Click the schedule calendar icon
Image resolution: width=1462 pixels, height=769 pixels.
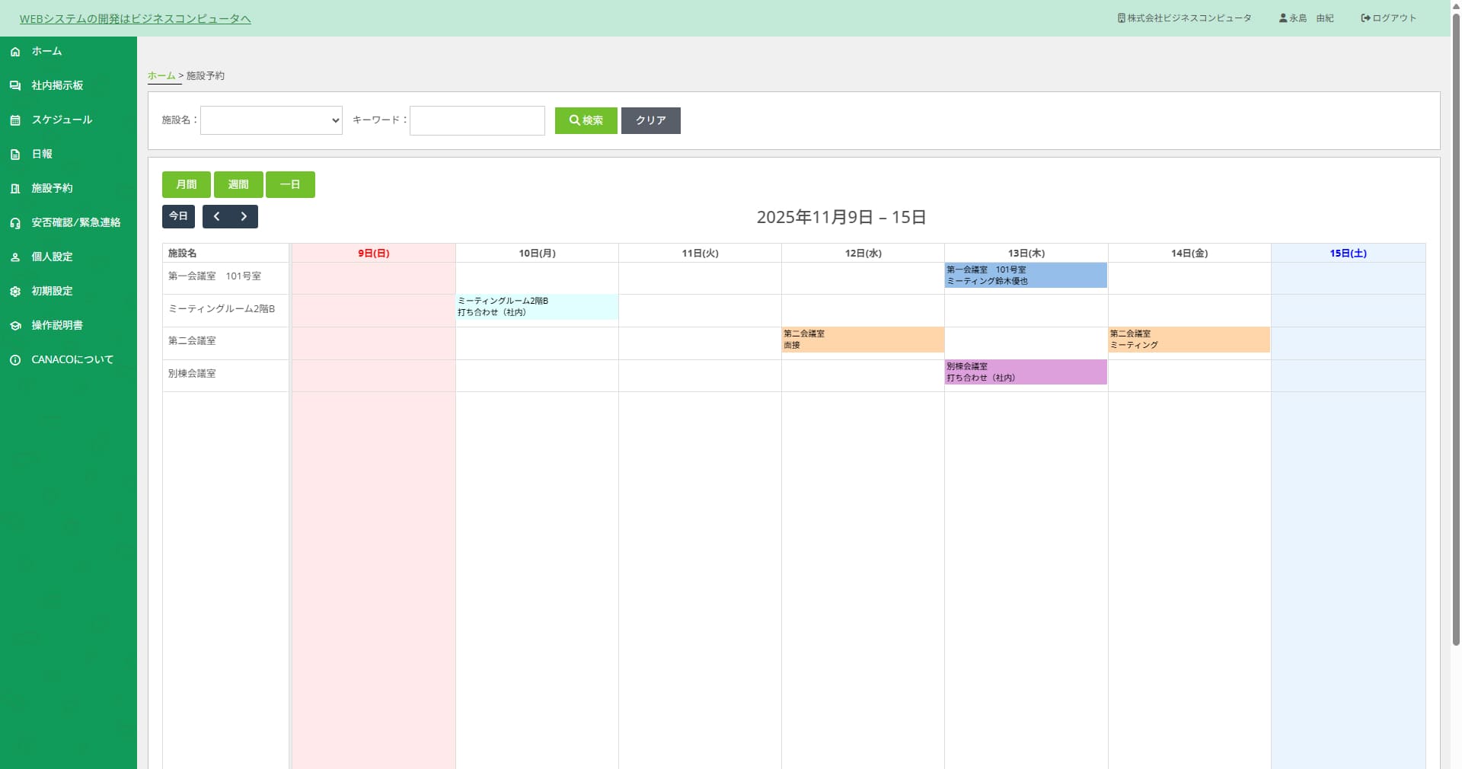15,120
